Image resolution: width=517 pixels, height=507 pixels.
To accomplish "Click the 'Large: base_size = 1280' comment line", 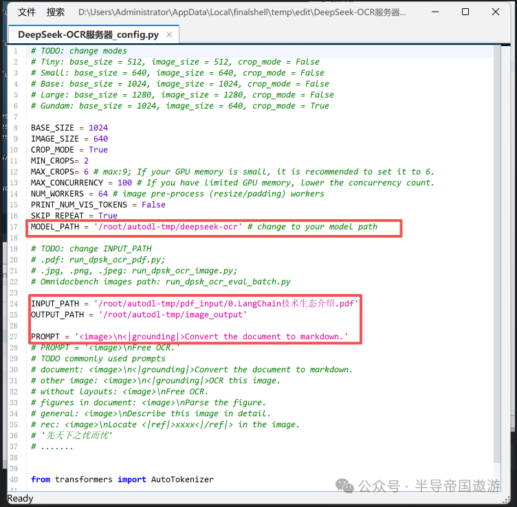I will [x=182, y=95].
